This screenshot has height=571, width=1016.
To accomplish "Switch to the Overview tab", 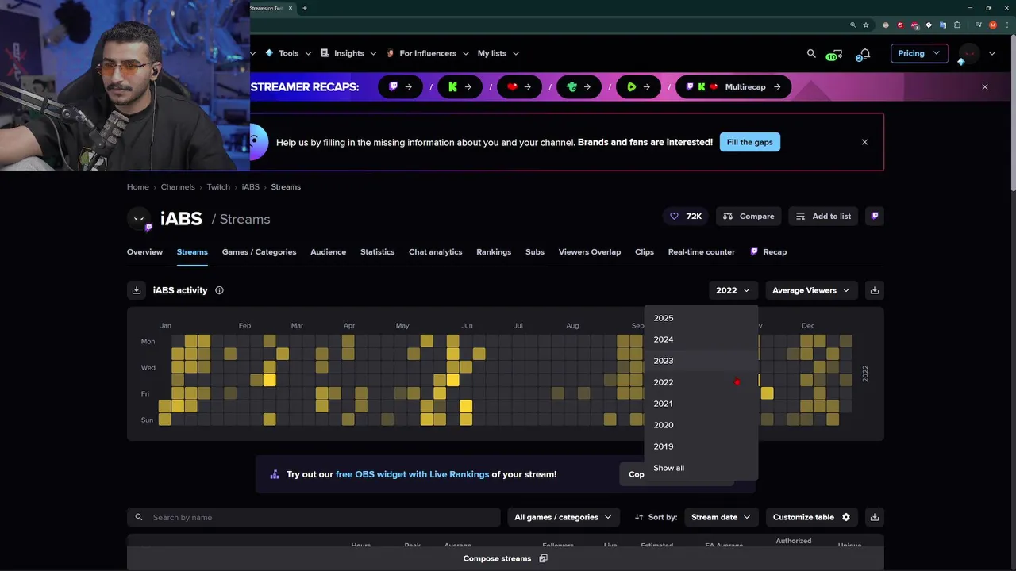I will point(144,252).
